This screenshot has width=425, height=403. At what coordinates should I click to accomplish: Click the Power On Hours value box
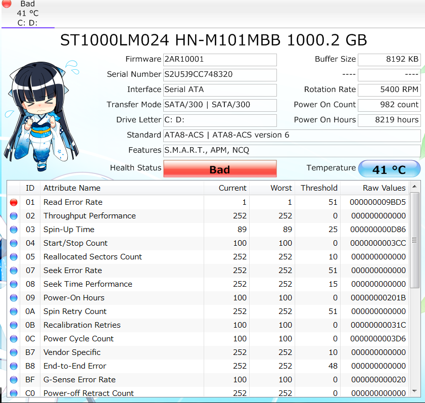[389, 120]
